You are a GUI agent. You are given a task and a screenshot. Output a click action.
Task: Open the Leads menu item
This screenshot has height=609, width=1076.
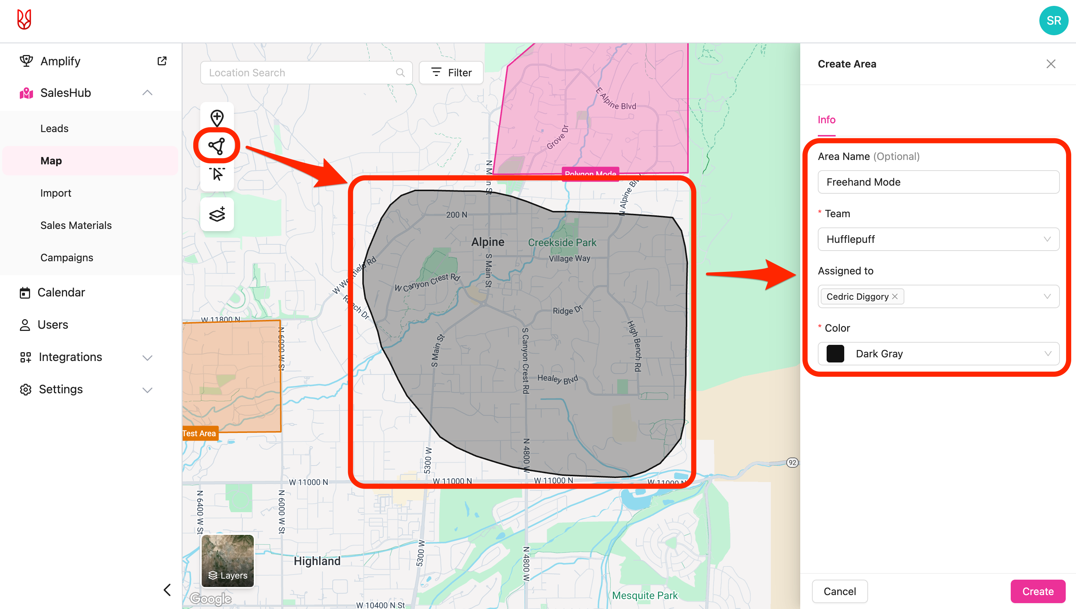[x=54, y=128]
